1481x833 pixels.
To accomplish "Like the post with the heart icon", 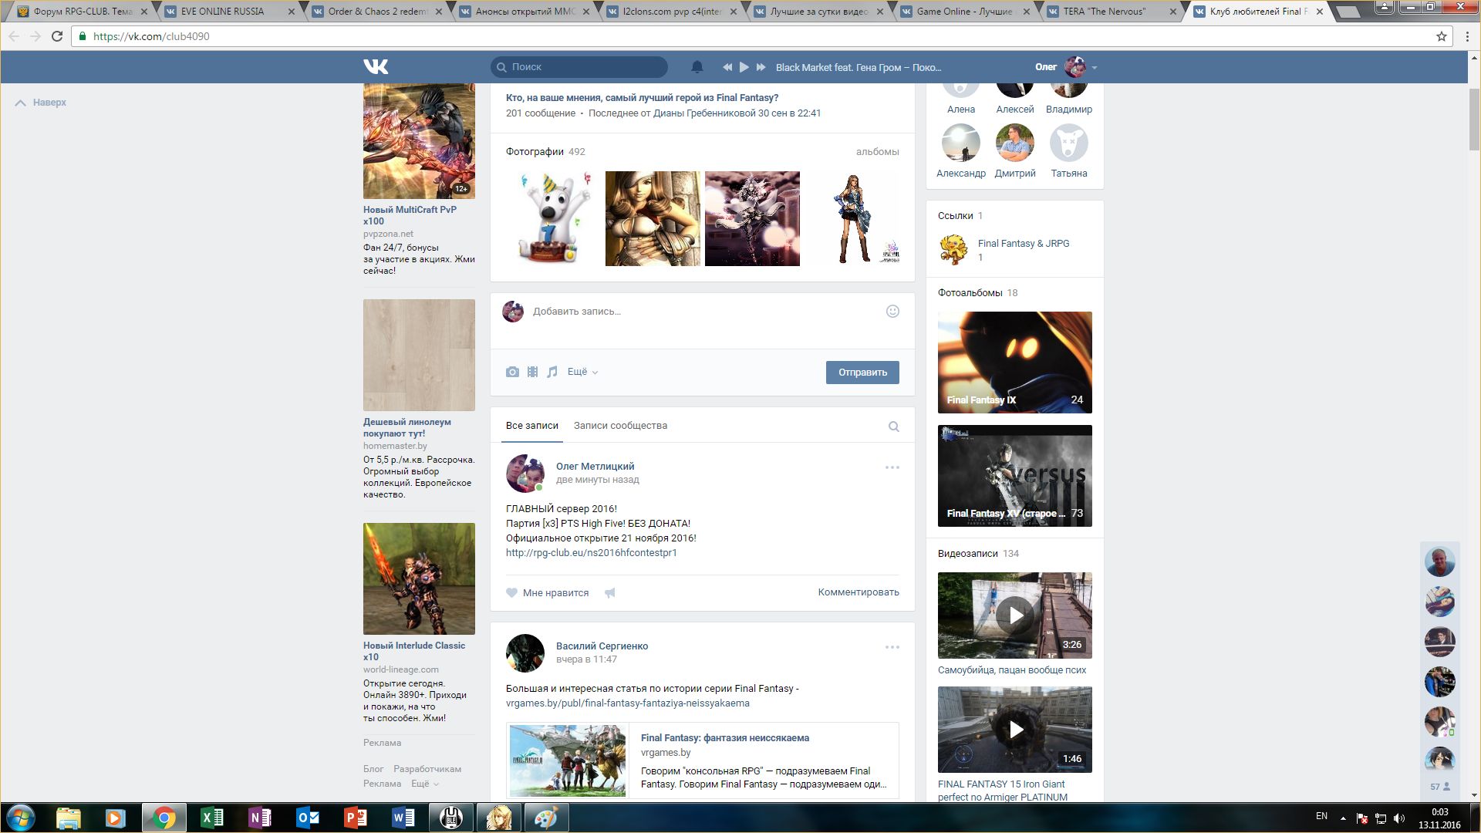I will [511, 593].
